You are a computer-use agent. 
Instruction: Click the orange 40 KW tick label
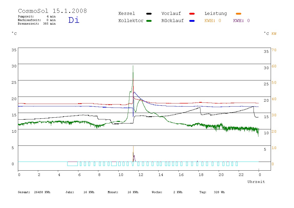click(274, 99)
